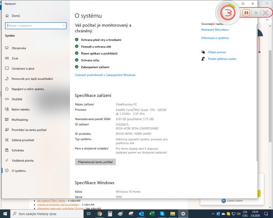
Task: Close the screen recorder overlay with X
Action: 265,13
